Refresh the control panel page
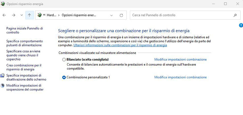243x115 pixels. [121, 15]
